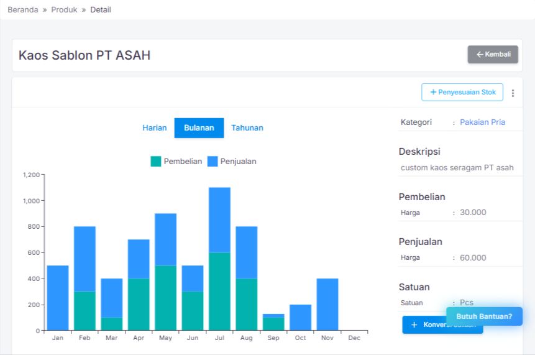Image resolution: width=535 pixels, height=355 pixels.
Task: Click the Butuh Bantuan help widget
Action: coord(484,316)
